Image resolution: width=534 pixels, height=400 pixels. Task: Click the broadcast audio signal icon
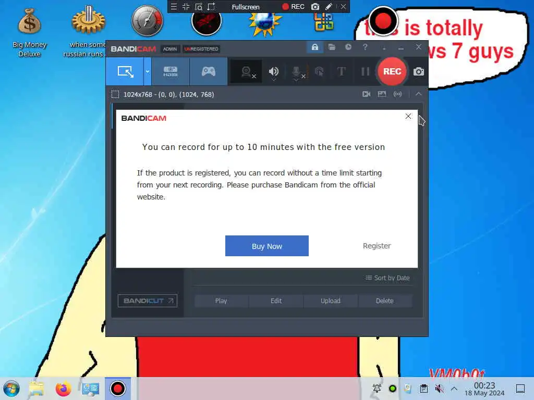click(397, 94)
